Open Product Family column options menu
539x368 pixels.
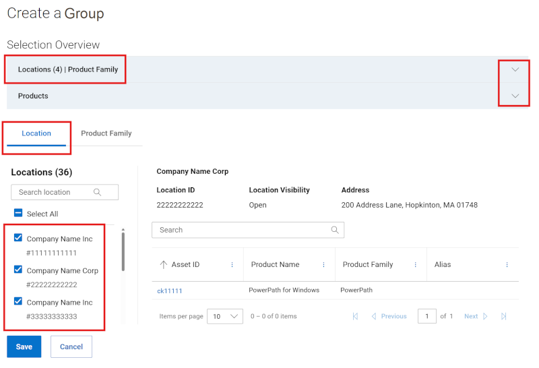(x=416, y=265)
